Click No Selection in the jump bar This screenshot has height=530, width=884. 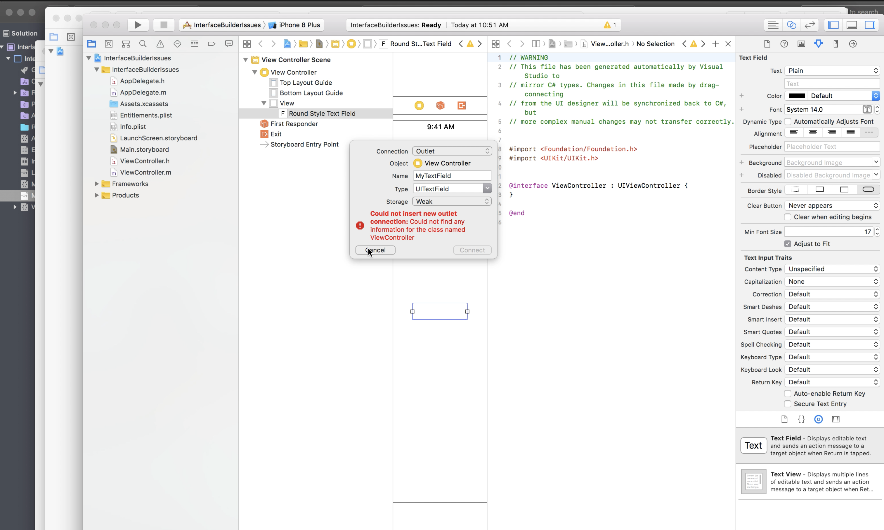tap(655, 43)
